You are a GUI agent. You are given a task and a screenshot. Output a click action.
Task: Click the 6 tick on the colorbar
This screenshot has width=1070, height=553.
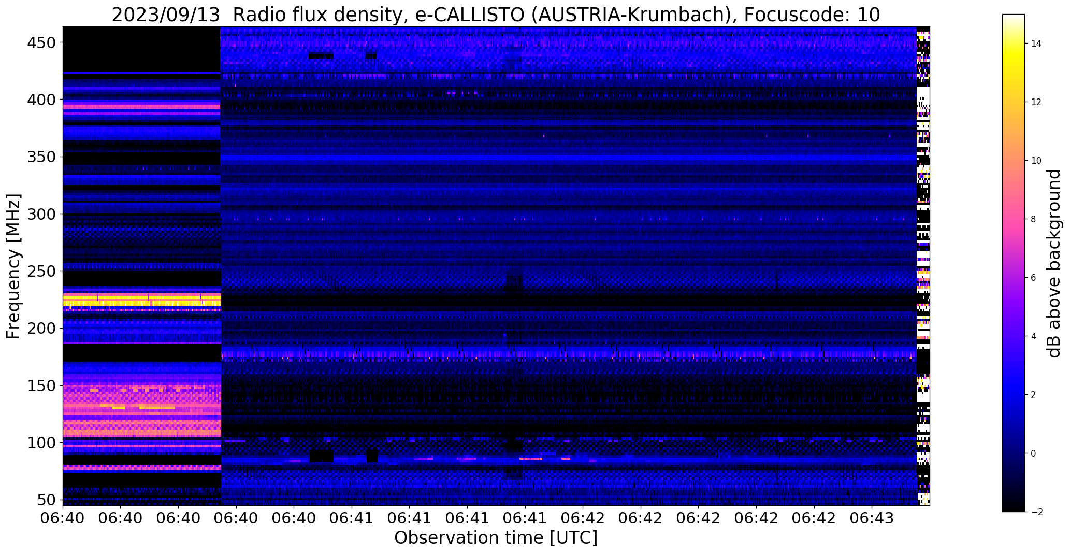(1034, 278)
